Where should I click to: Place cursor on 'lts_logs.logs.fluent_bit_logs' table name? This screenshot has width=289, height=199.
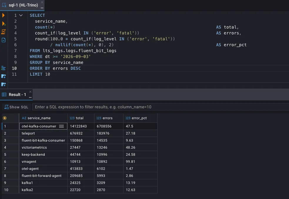79,51
